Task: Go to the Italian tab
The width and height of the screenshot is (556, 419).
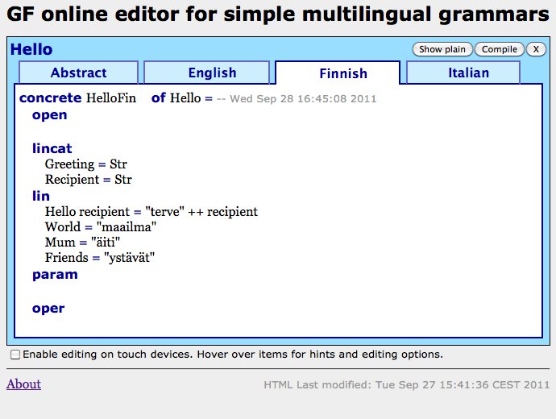Action: pyautogui.click(x=468, y=73)
